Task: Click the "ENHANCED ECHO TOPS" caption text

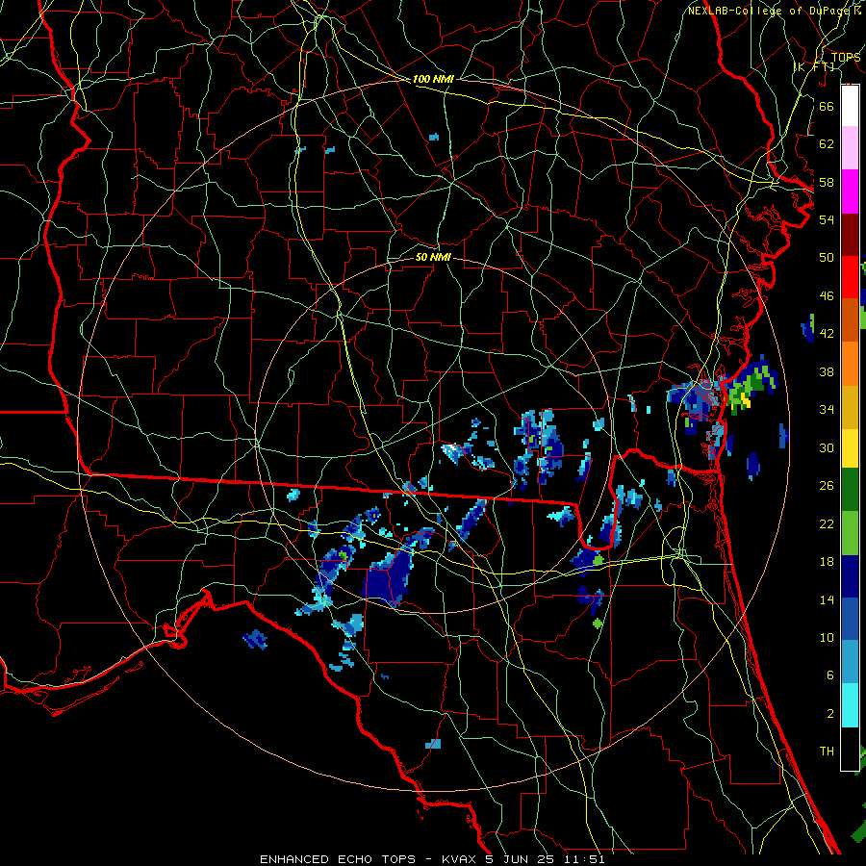Action: coord(338,859)
